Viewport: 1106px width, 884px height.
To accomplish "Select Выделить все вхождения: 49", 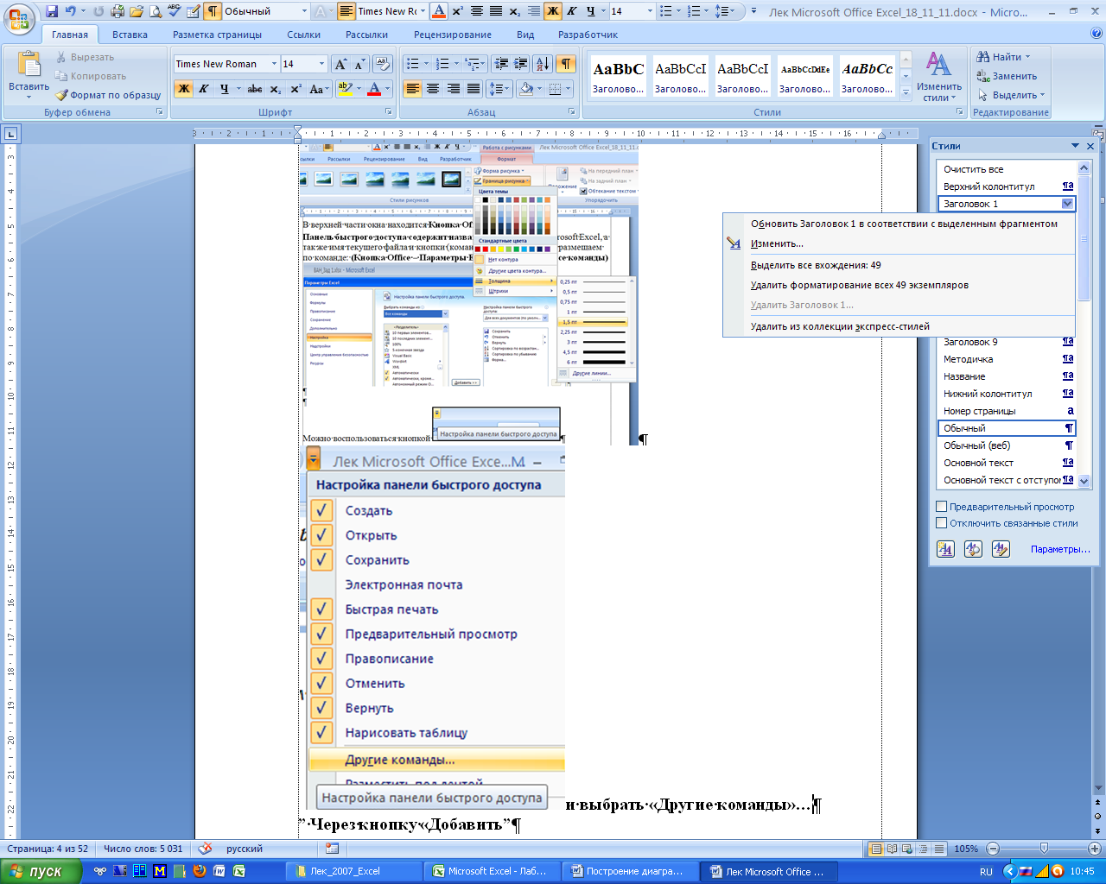I will [x=899, y=265].
